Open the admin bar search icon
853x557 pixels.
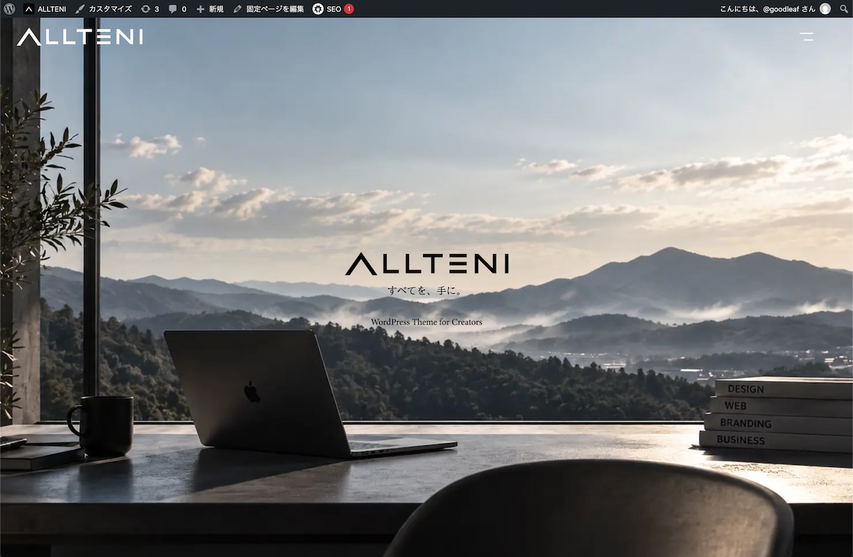pos(844,9)
